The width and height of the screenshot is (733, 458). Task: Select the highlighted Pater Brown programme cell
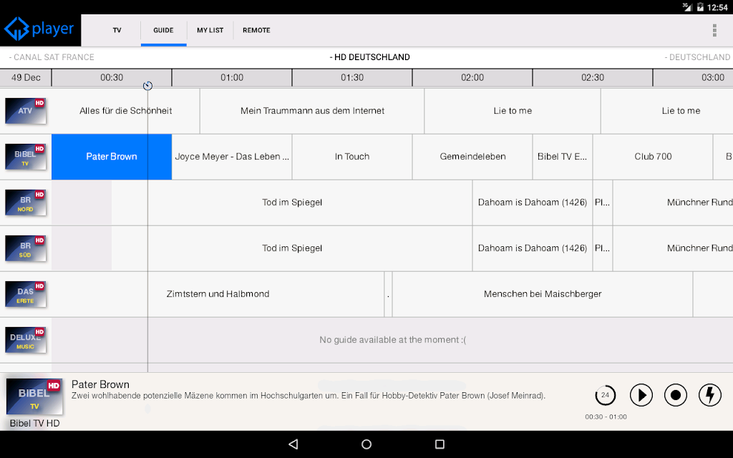point(112,157)
